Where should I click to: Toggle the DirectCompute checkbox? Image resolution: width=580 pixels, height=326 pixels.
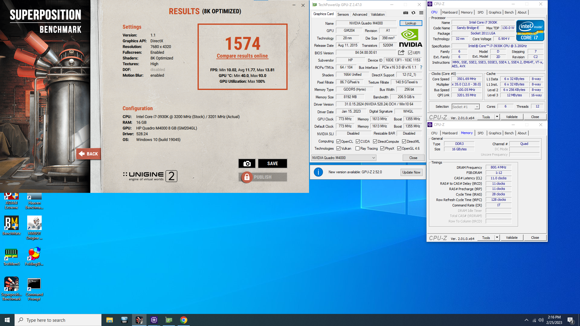coord(375,142)
